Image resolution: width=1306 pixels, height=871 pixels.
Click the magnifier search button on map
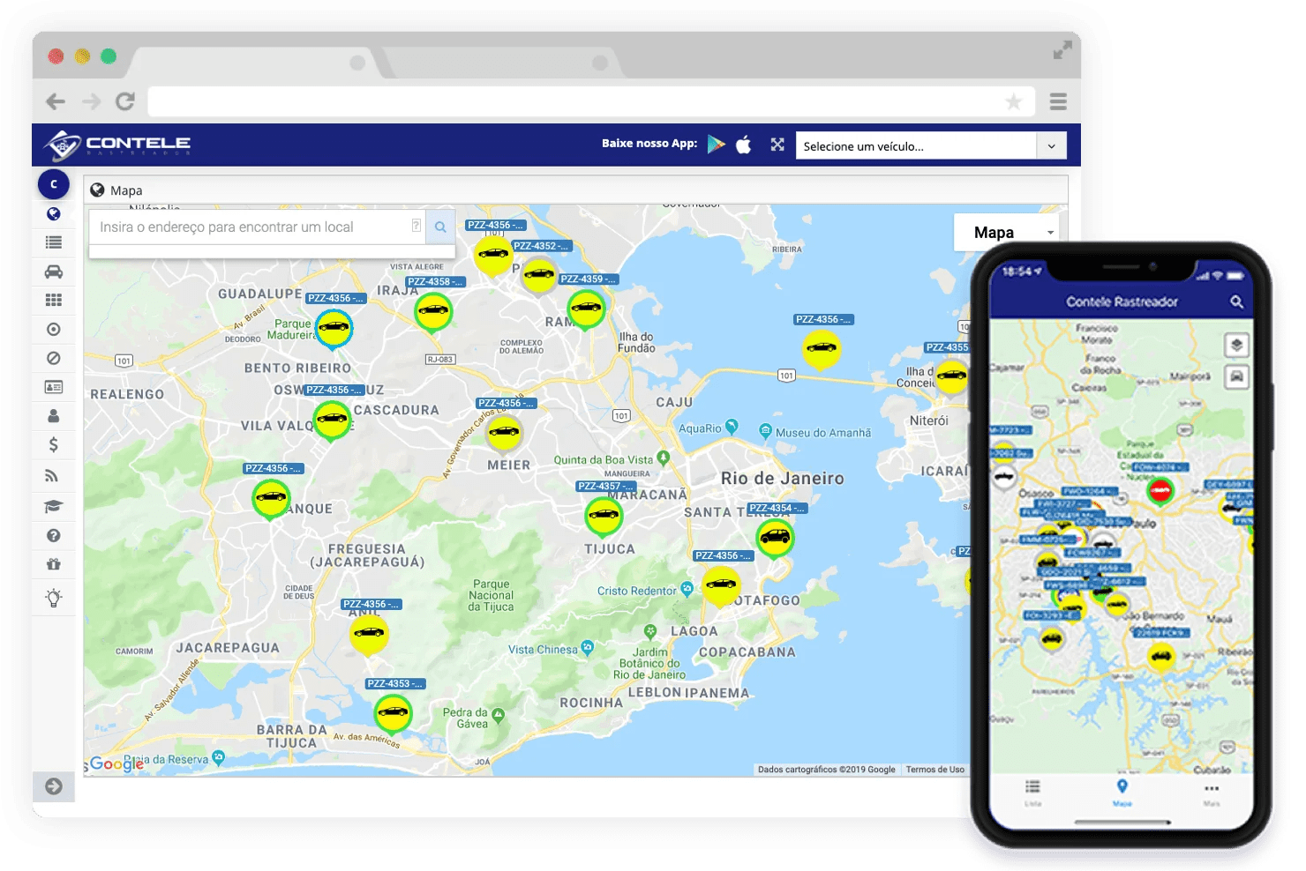(x=440, y=227)
